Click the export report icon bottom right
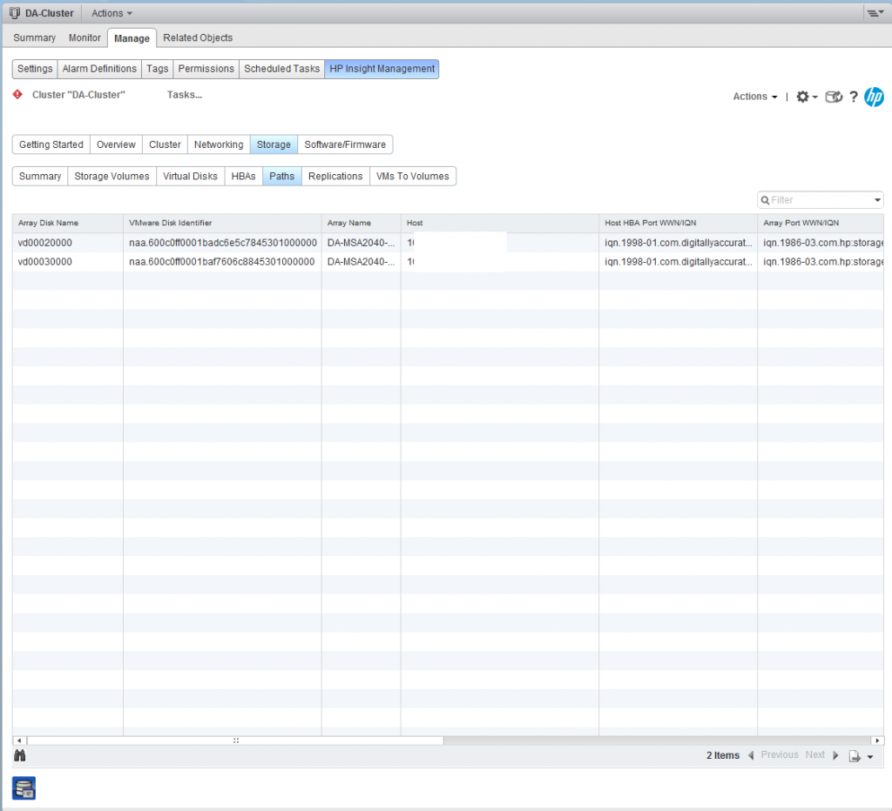Image resolution: width=892 pixels, height=811 pixels. pyautogui.click(x=857, y=756)
